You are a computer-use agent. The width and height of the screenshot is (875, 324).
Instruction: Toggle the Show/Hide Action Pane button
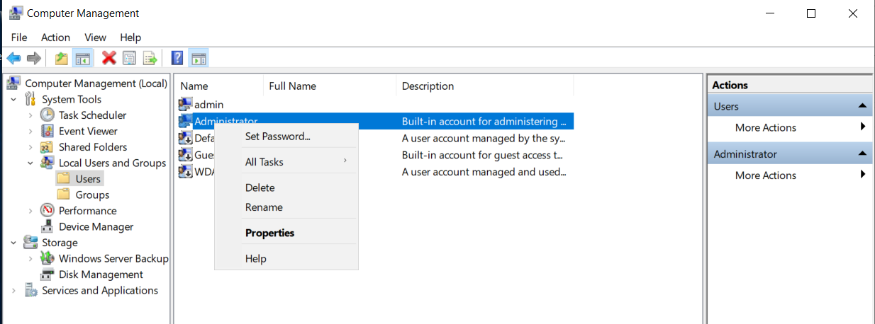click(199, 58)
